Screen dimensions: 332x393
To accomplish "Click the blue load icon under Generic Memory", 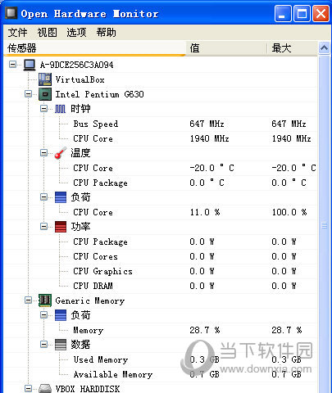I will pos(61,315).
